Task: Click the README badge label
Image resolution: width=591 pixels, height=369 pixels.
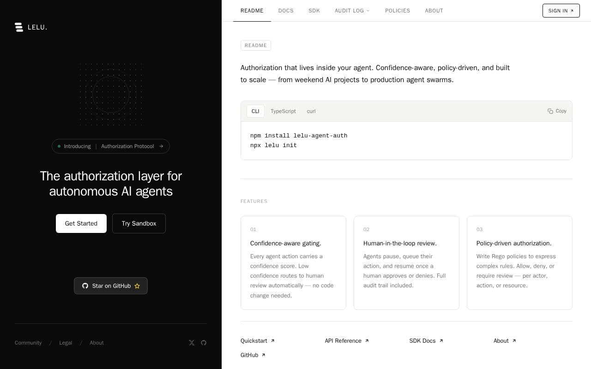Action: click(256, 45)
